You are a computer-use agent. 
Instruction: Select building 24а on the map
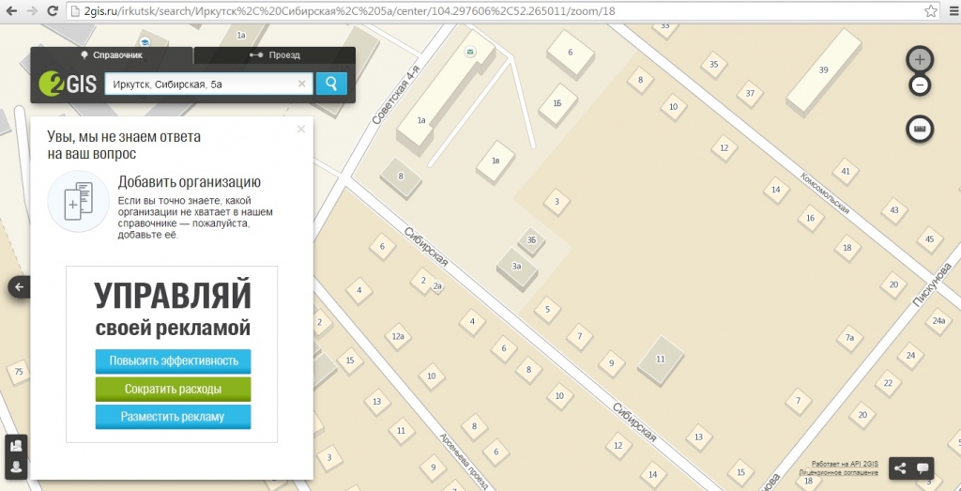click(938, 320)
